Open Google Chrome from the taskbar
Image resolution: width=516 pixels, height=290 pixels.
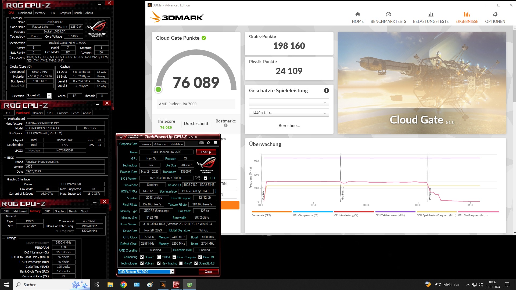point(124,285)
